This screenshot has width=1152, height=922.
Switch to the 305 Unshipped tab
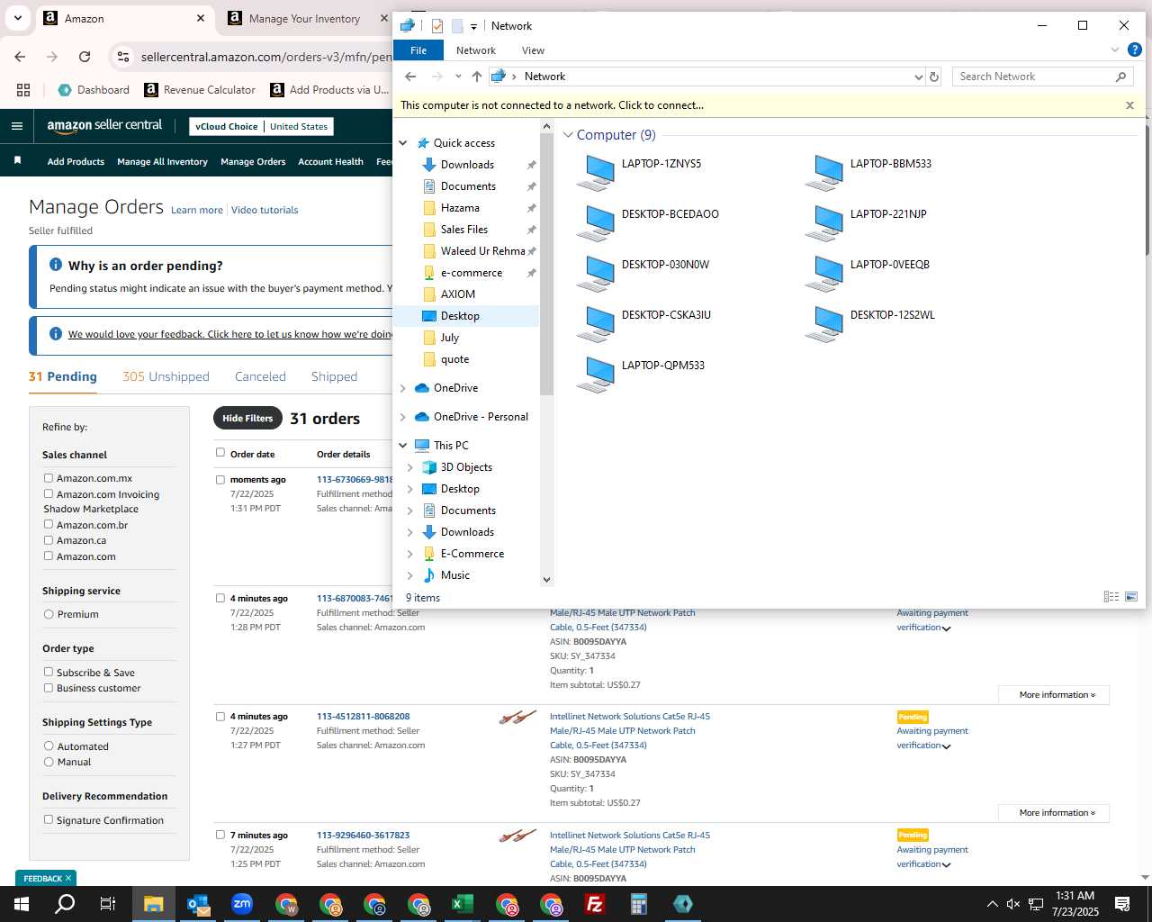[x=166, y=376]
